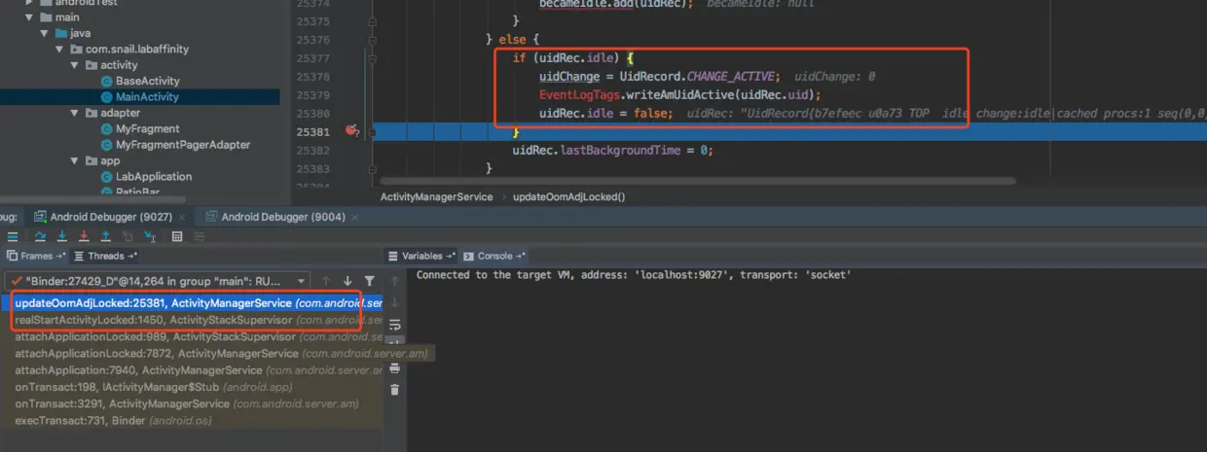This screenshot has height=452, width=1207.
Task: Select BaseActivity class in project tree
Action: 139,81
